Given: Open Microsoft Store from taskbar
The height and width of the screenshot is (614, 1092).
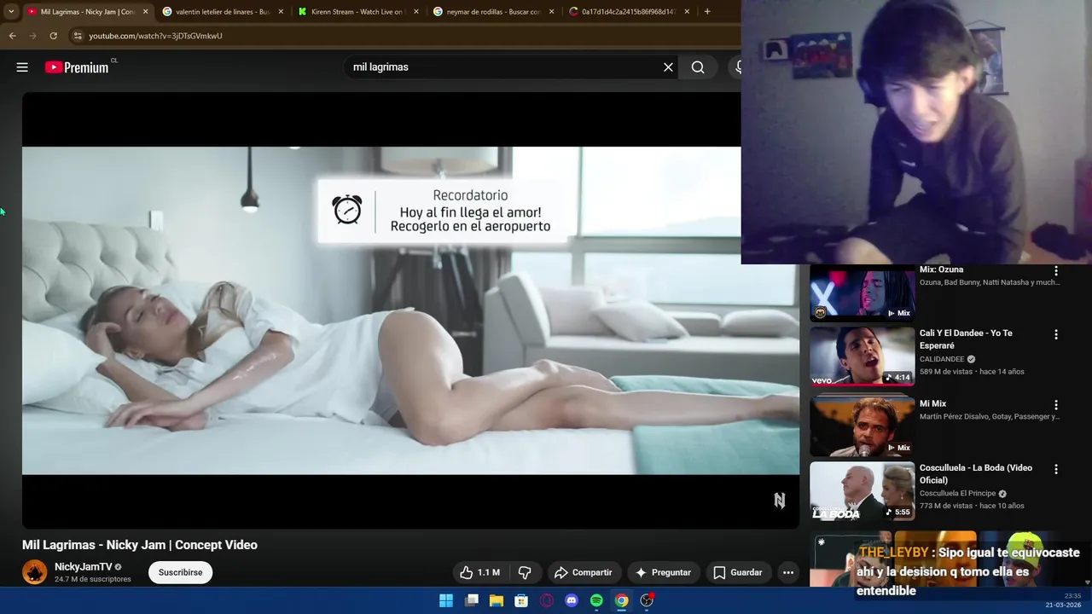Looking at the screenshot, I should (x=521, y=600).
